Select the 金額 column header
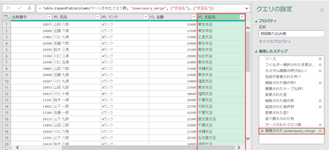This screenshot has width=329, height=150. coord(173,17)
